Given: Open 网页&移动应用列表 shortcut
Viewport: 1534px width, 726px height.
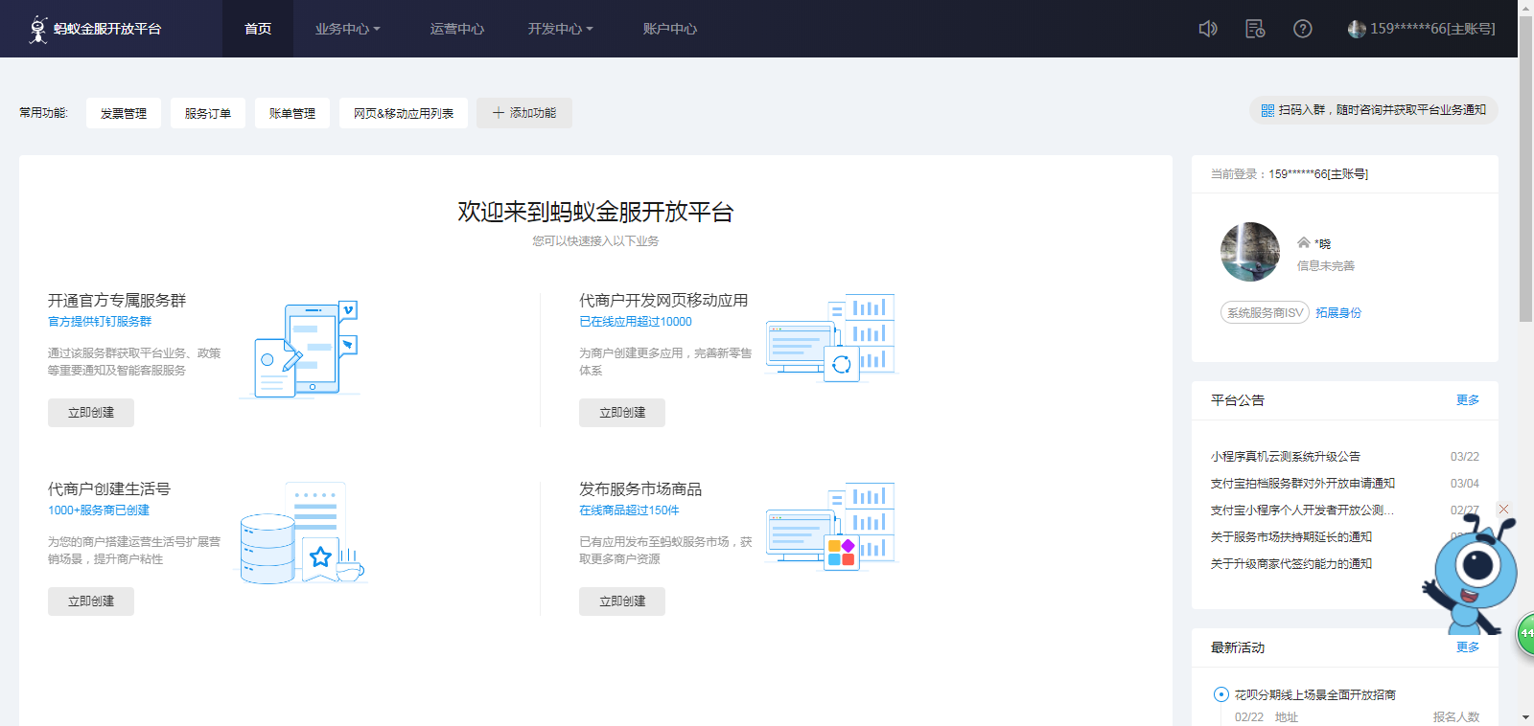Looking at the screenshot, I should click(x=404, y=113).
